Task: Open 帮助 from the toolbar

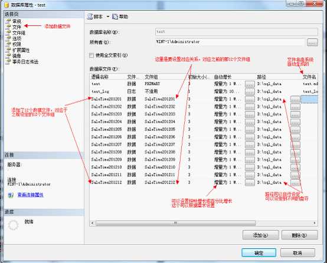Action: [120, 17]
